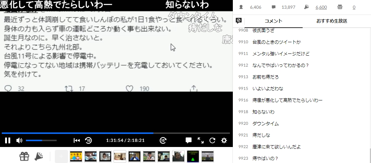
Task: Enter fullscreen mode
Action: (x=201, y=140)
